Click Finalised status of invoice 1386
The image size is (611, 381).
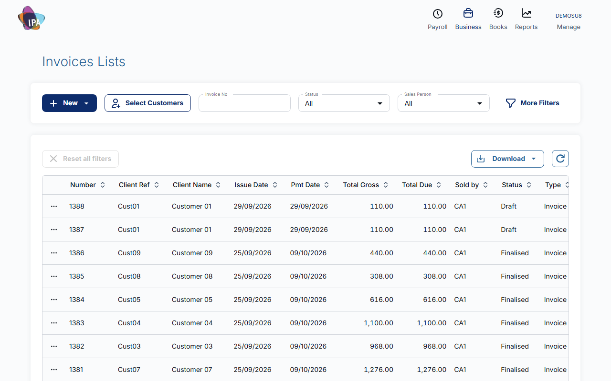point(515,253)
